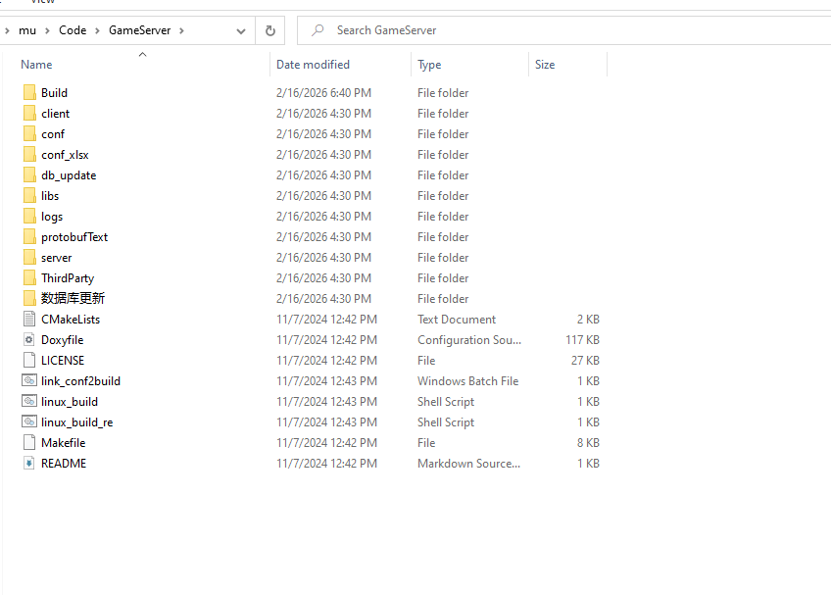Click the ThirdParty folder icon

pyautogui.click(x=28, y=278)
